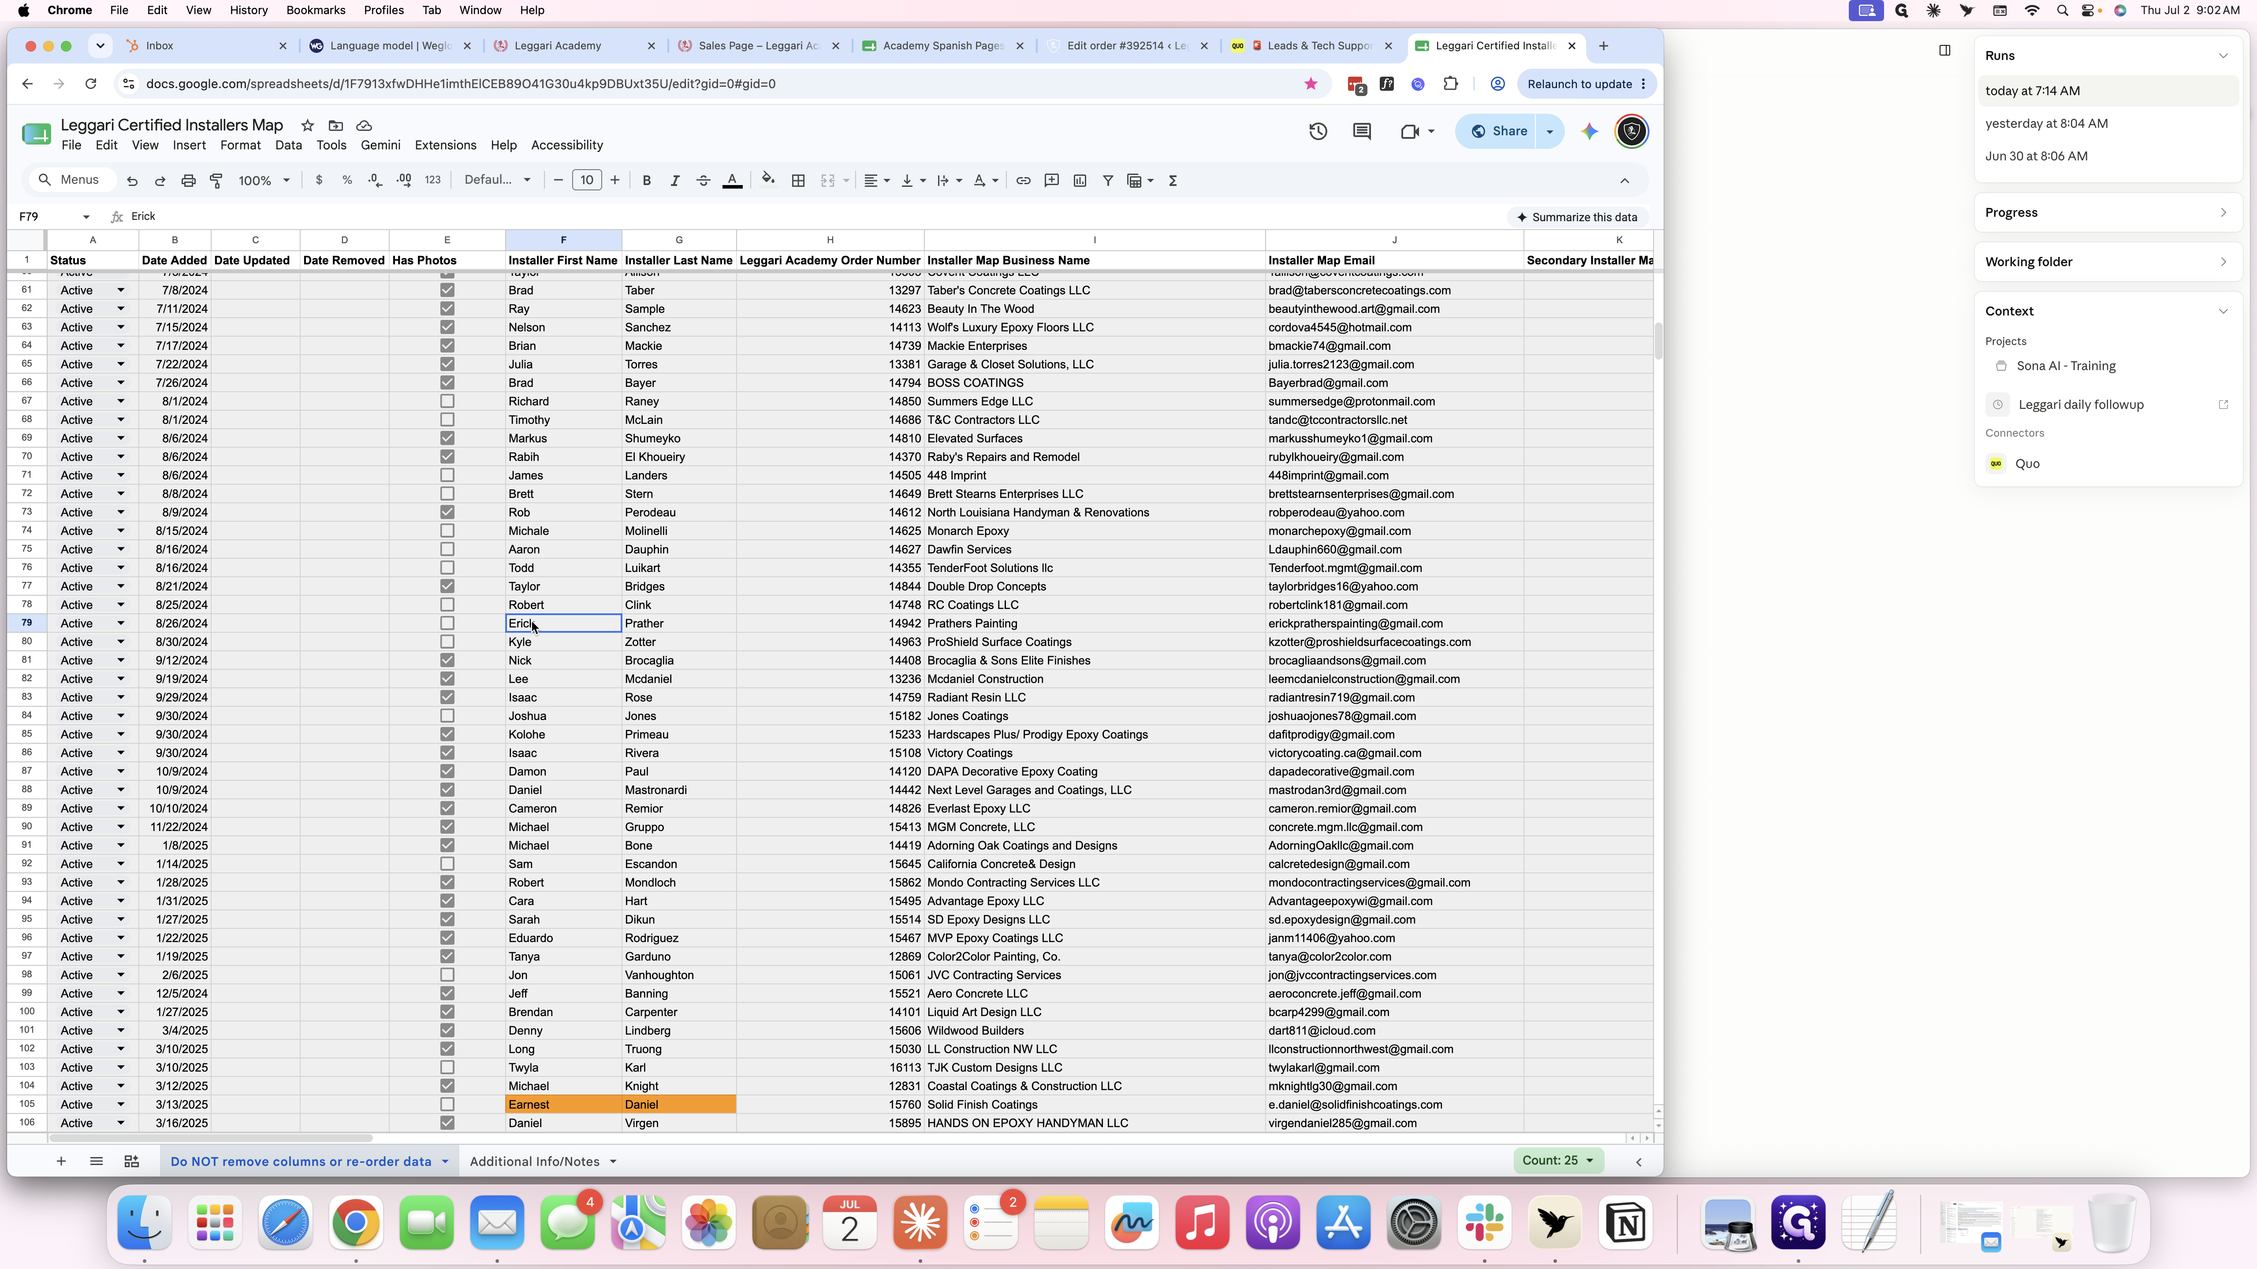Open the zoom level 100% dropdown
Screen dimensions: 2257x1269
[x=264, y=180]
